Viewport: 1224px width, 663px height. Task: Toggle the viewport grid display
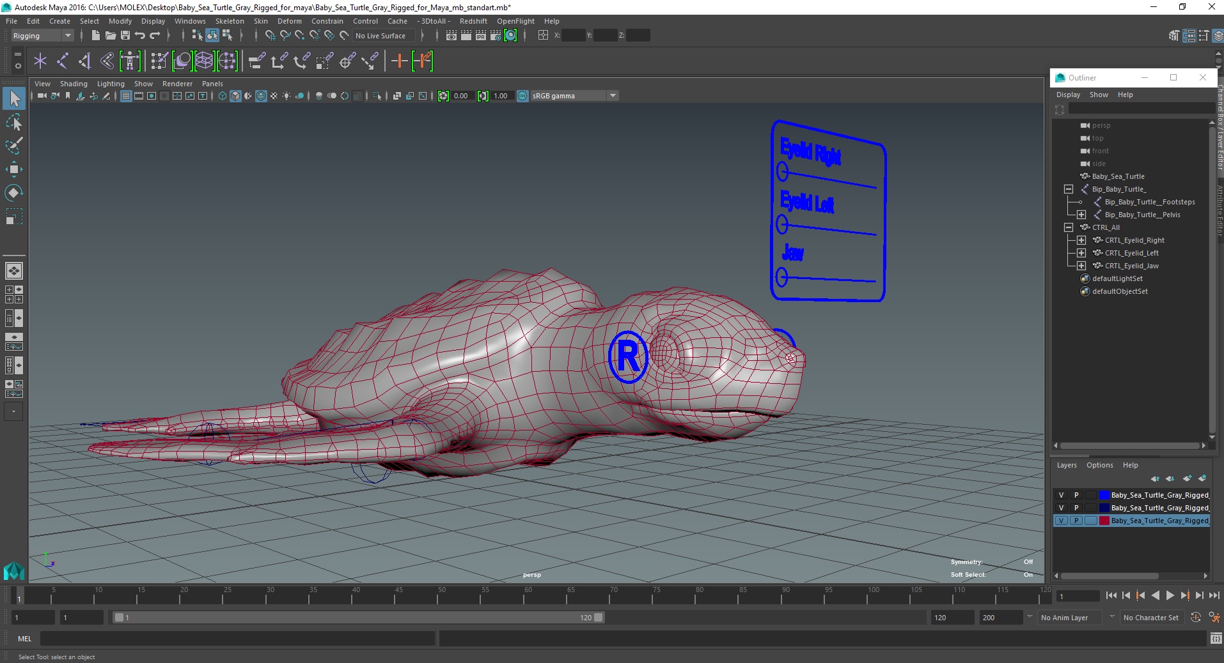point(126,96)
